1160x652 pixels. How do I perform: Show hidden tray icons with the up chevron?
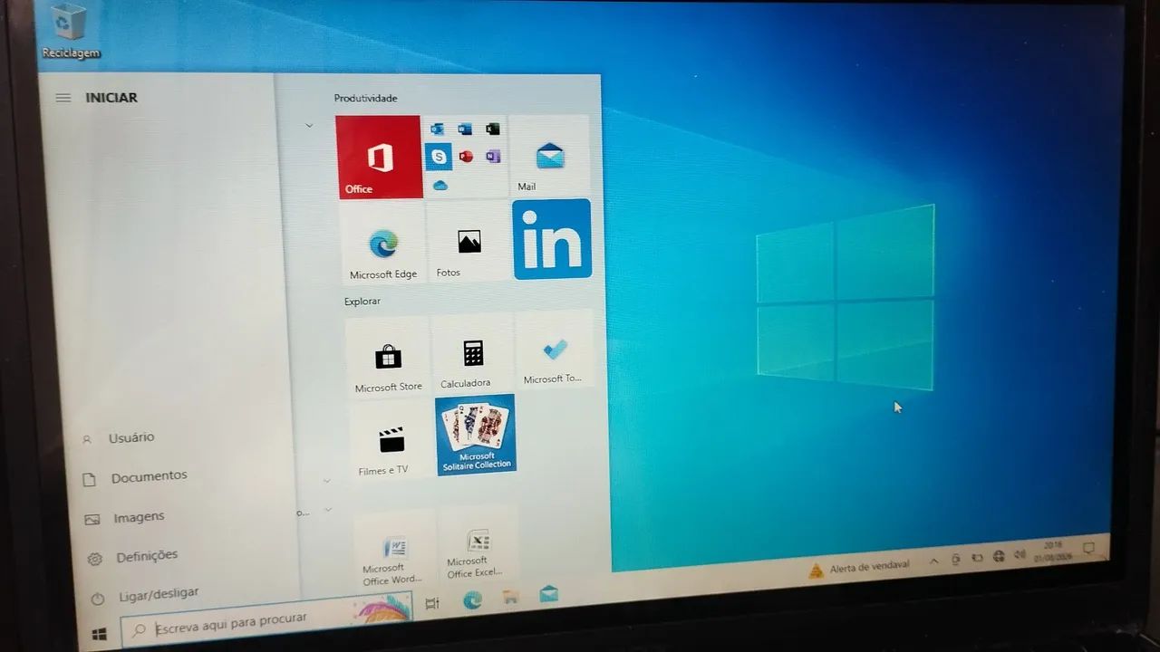click(933, 561)
